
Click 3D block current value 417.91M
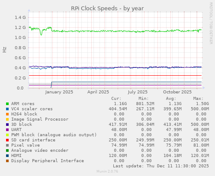(118, 125)
